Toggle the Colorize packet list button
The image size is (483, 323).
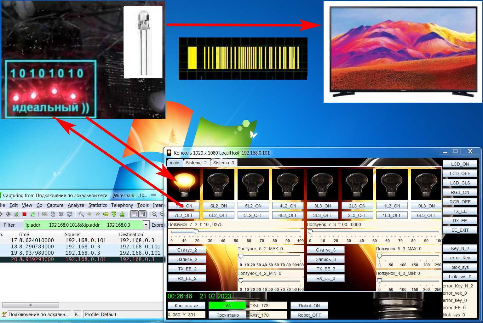point(134,214)
